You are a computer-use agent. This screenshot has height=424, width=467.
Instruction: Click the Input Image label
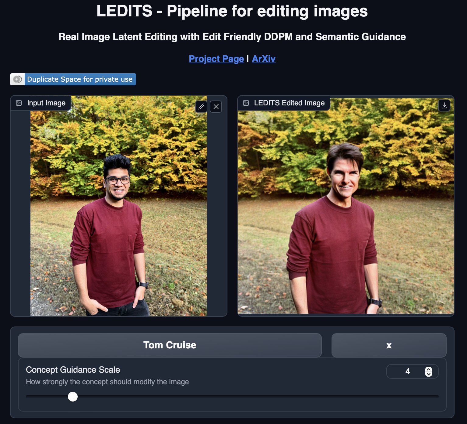pyautogui.click(x=46, y=103)
